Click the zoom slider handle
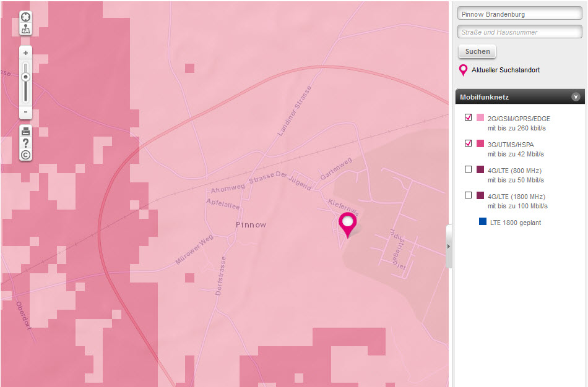This screenshot has width=588, height=387. (25, 77)
